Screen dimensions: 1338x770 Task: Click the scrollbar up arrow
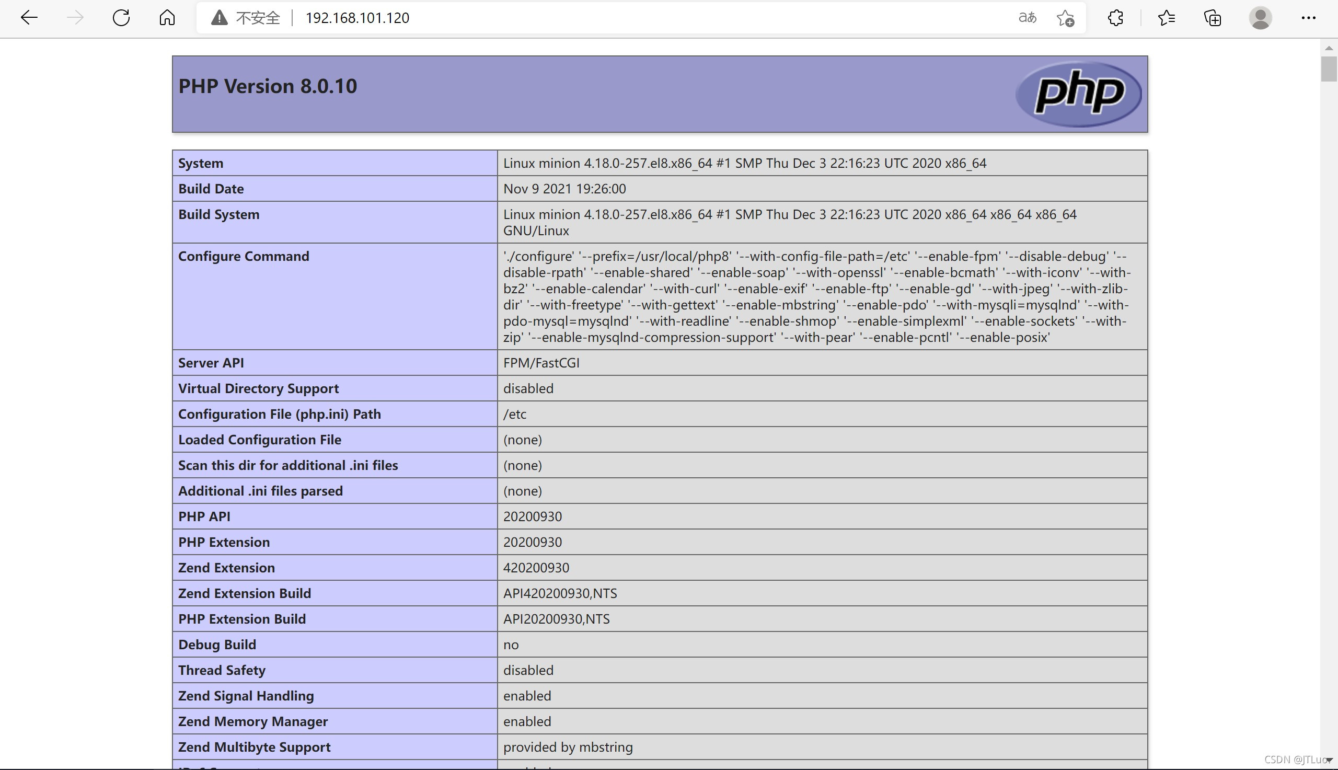click(1329, 48)
